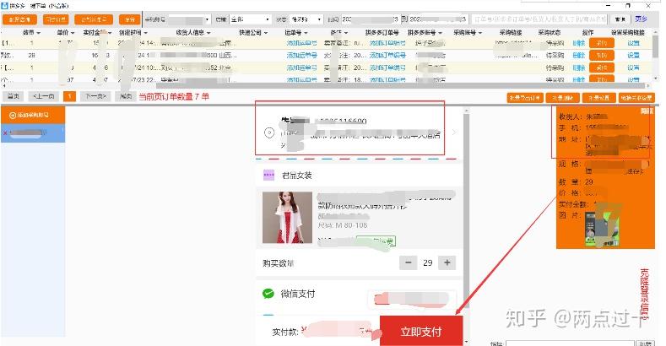
Task: Sort by 收货人信息 column header arrow
Action: point(208,33)
